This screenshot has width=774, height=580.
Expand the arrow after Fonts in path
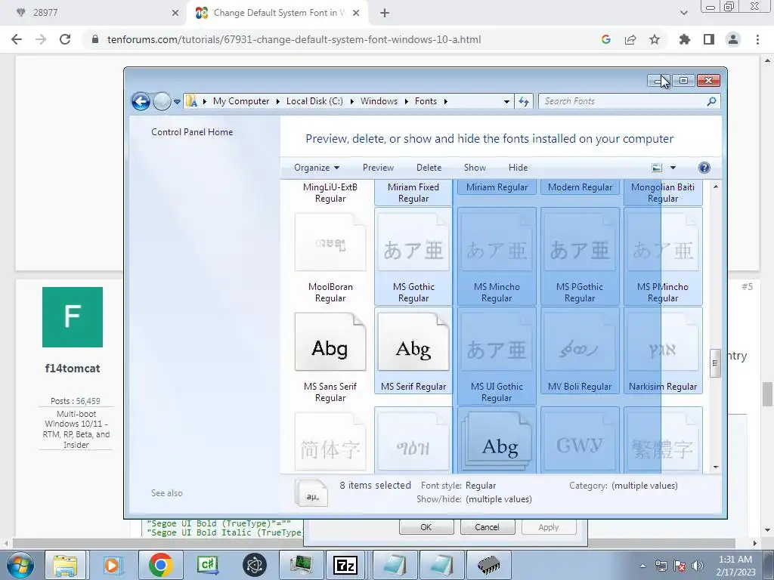446,102
